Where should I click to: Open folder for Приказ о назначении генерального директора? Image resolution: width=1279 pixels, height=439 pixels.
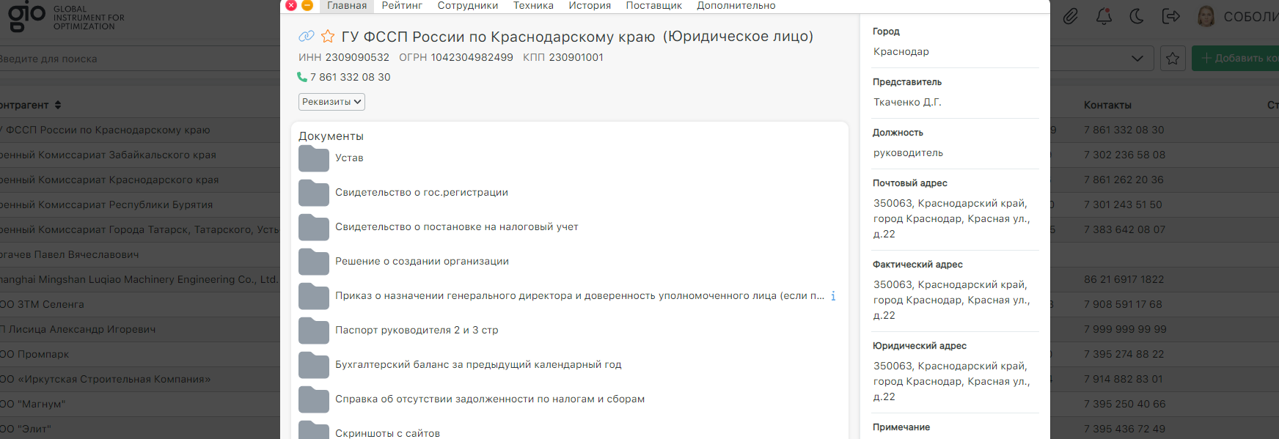tap(314, 296)
